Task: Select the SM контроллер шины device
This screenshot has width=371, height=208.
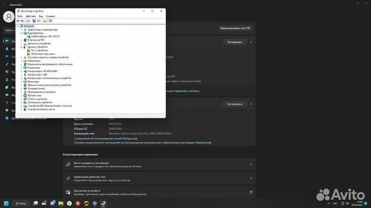Action: pos(43,54)
